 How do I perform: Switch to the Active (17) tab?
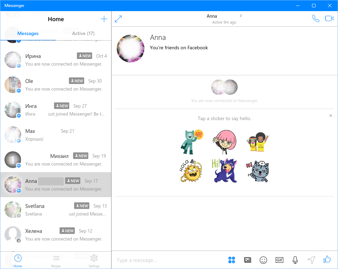(83, 33)
